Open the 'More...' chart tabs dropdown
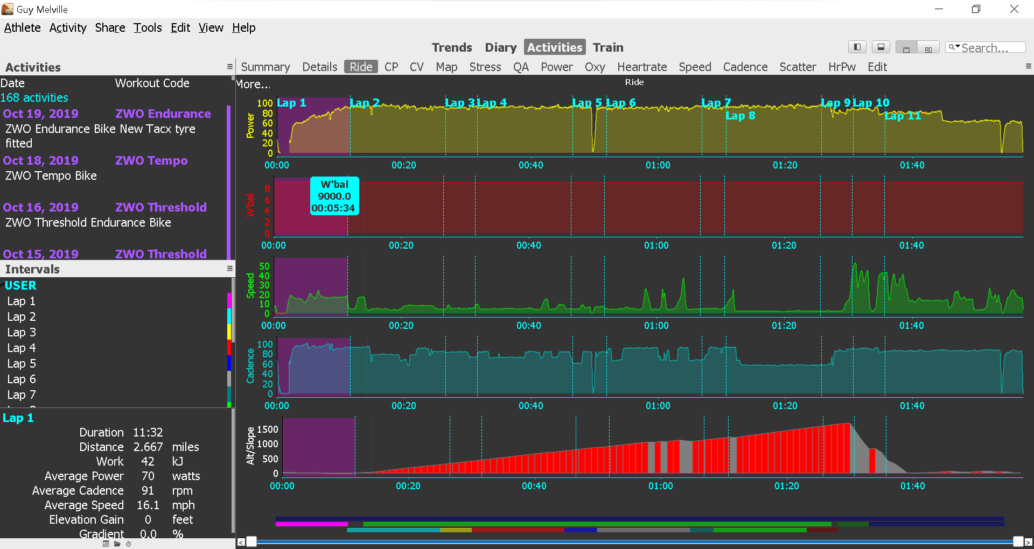Image resolution: width=1034 pixels, height=549 pixels. point(253,84)
